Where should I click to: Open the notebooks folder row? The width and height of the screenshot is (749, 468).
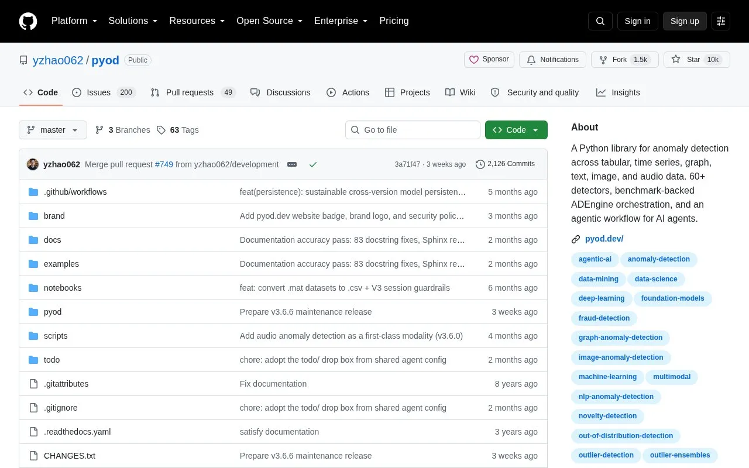click(283, 288)
